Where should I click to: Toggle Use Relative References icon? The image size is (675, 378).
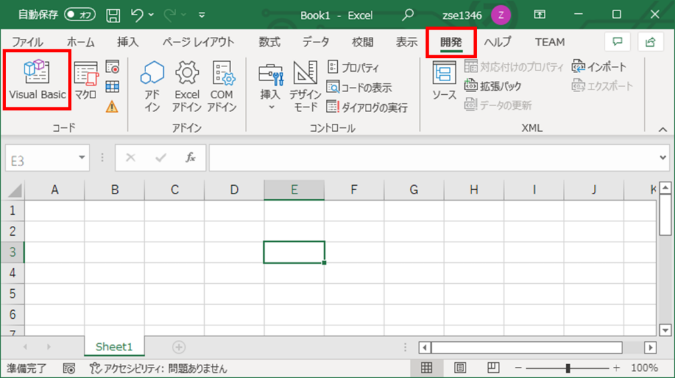[113, 86]
